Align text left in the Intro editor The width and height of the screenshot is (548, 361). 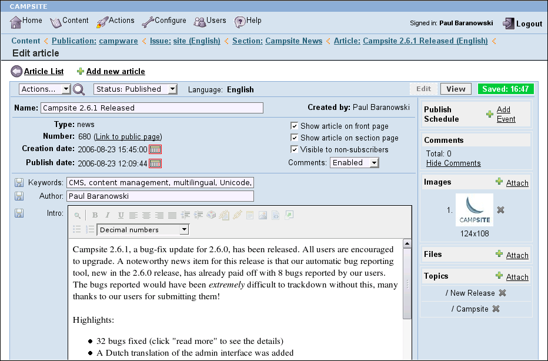pyautogui.click(x=133, y=215)
